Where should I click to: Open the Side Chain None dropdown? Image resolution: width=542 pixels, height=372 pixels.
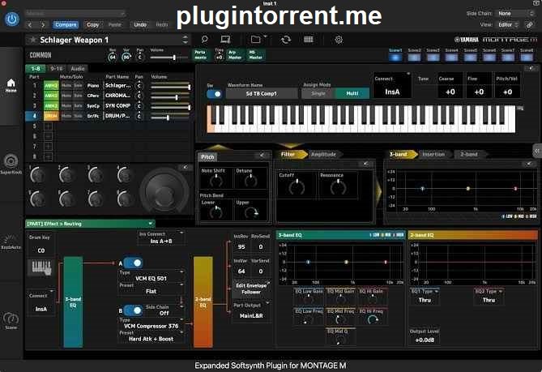516,13
